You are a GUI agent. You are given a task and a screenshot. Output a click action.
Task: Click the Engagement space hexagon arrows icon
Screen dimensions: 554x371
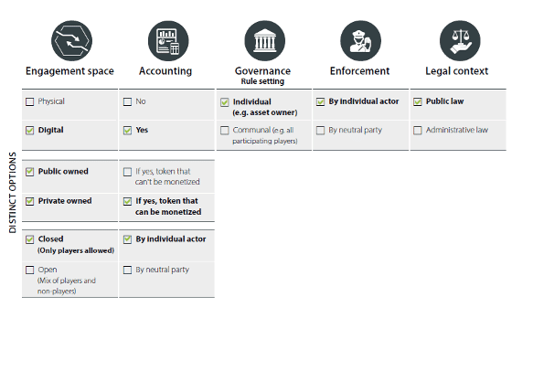71,40
